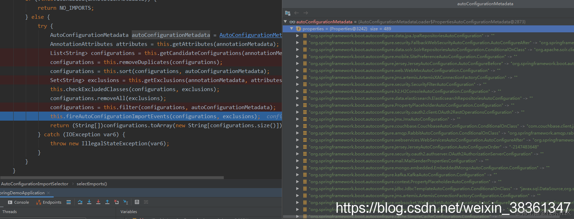The height and width of the screenshot is (219, 574).
Task: Click selectImports() in the breadcrumb bar
Action: click(x=92, y=184)
